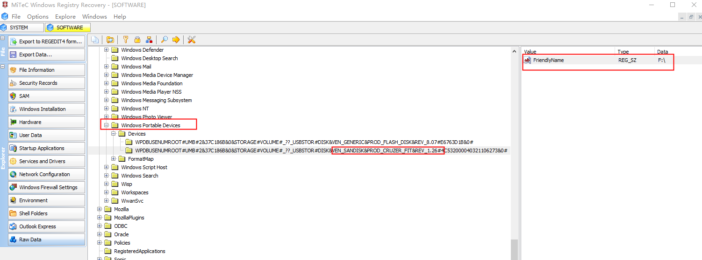Select the Windows Script Host folder
Image resolution: width=702 pixels, height=260 pixels.
coord(144,167)
